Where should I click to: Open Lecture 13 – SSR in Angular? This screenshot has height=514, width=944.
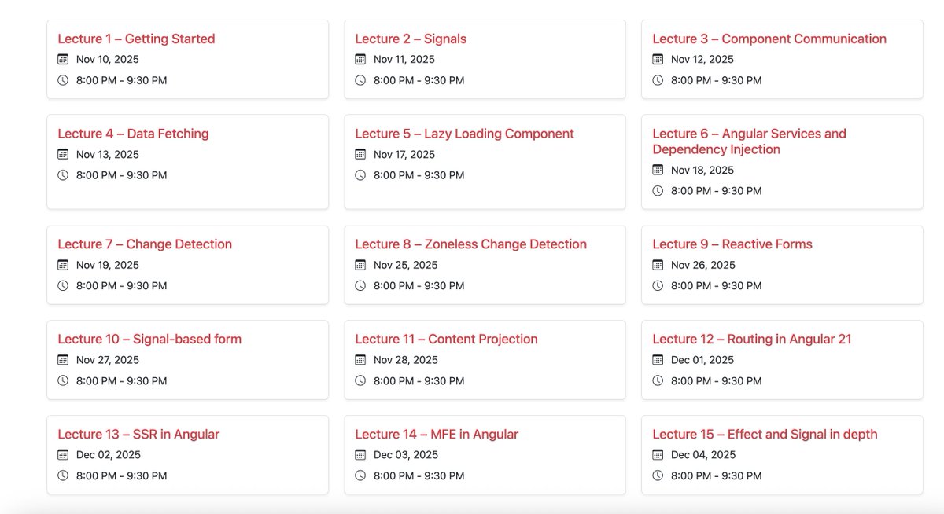[138, 433]
